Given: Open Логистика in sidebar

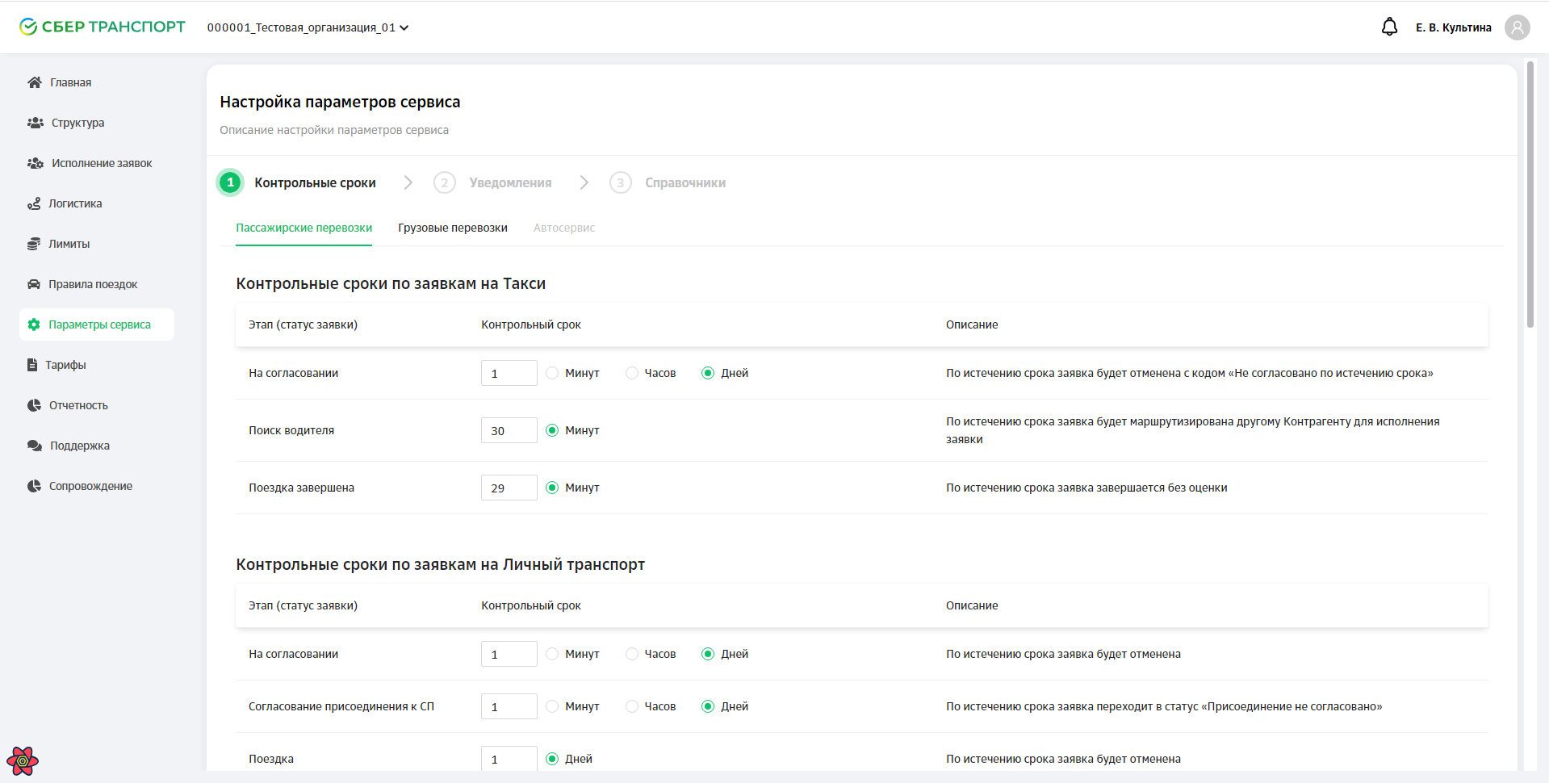Looking at the screenshot, I should [x=75, y=203].
